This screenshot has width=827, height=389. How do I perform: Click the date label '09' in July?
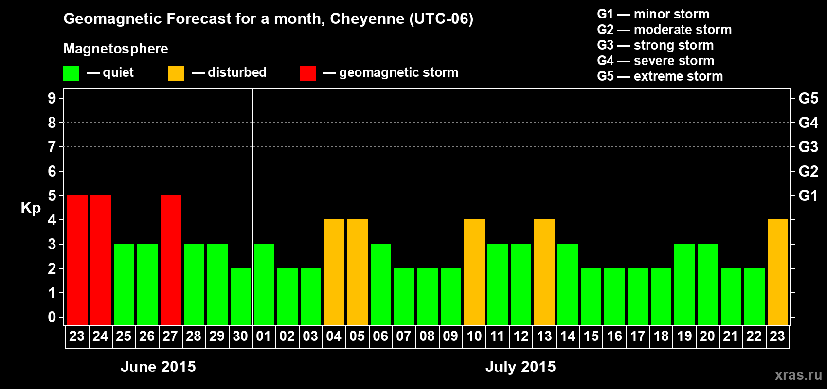pyautogui.click(x=450, y=336)
